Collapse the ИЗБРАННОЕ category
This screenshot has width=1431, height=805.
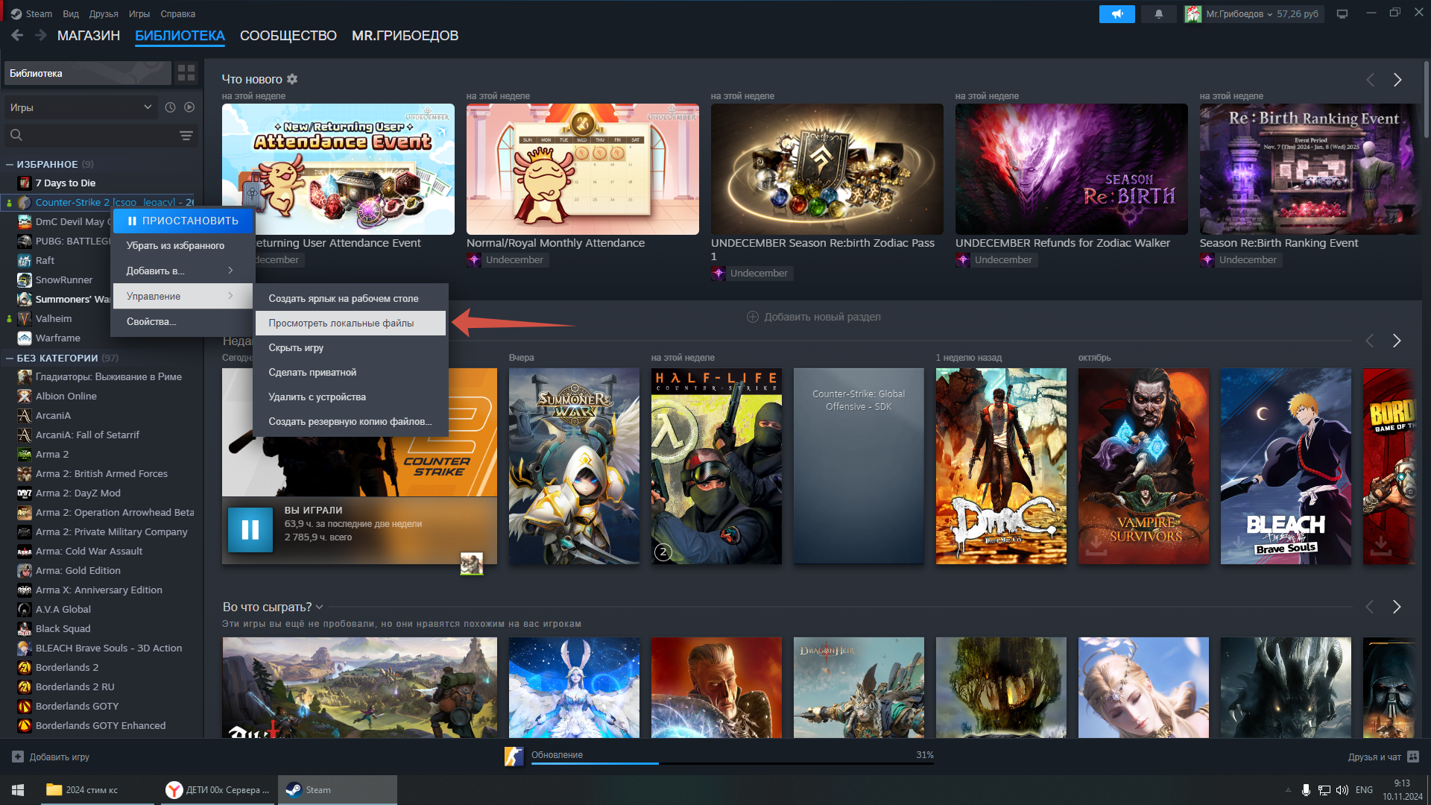[x=10, y=165]
